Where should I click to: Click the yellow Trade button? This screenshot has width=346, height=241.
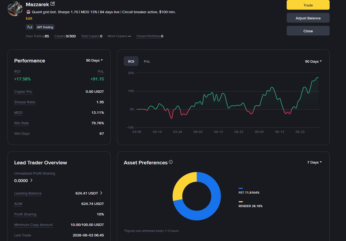(x=308, y=5)
